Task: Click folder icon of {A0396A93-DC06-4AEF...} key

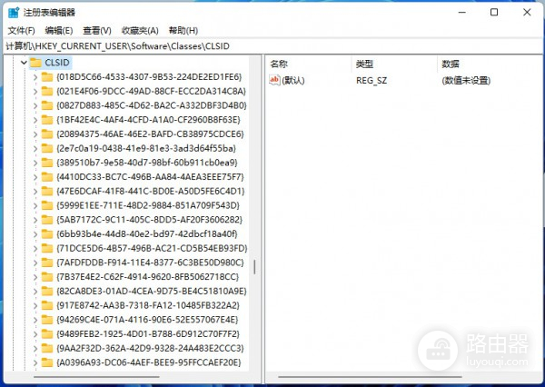Action: point(46,362)
